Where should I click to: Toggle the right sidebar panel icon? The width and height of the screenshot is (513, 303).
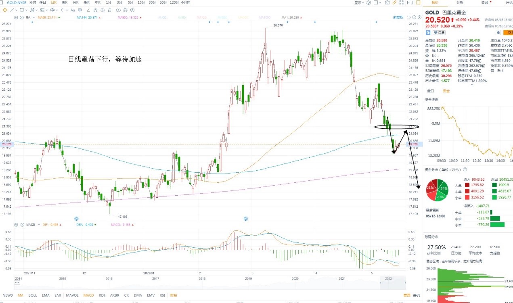click(419, 2)
